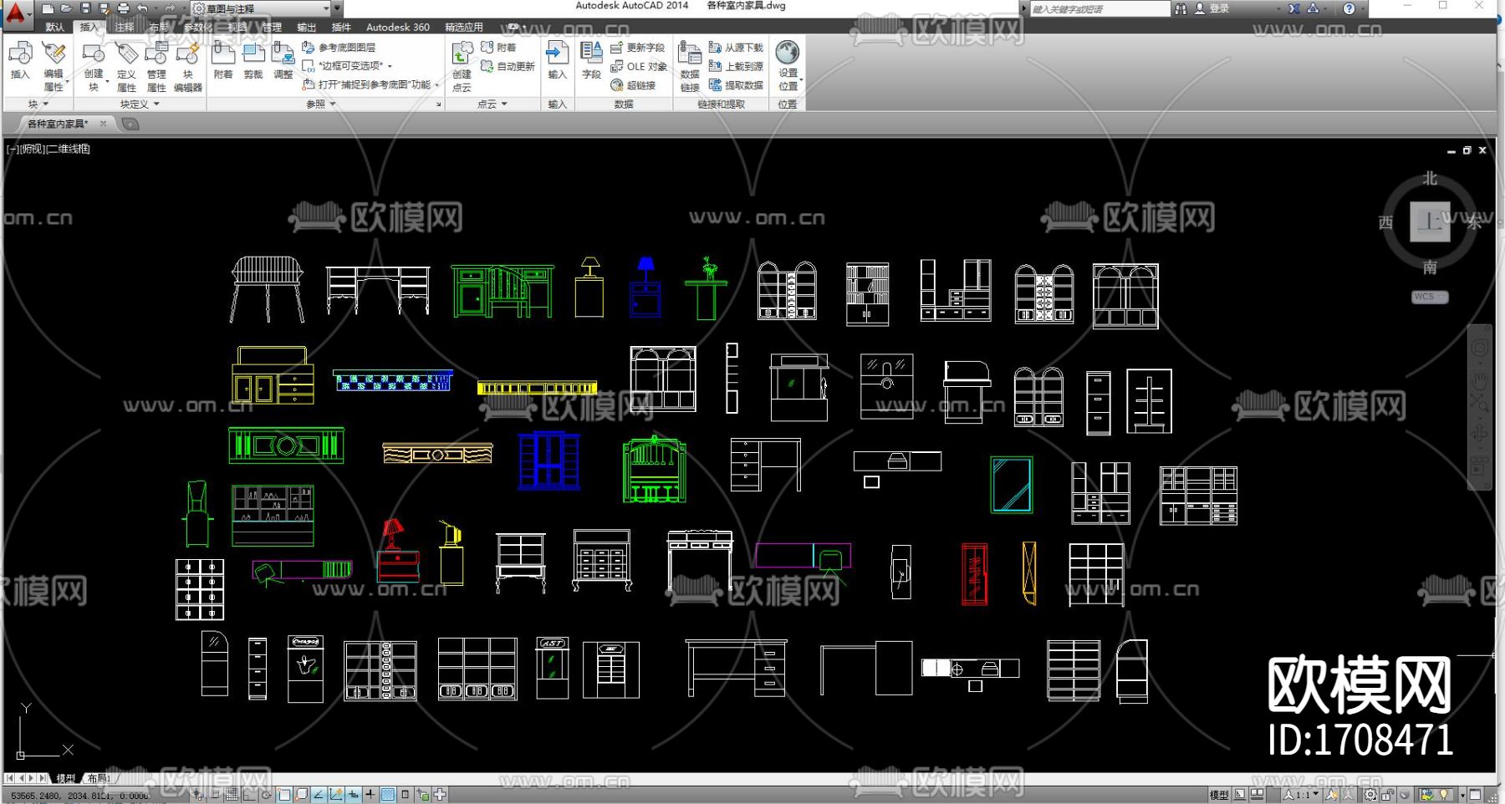
Task: Open the 块编辑器 Block Editor tool
Action: (187, 67)
